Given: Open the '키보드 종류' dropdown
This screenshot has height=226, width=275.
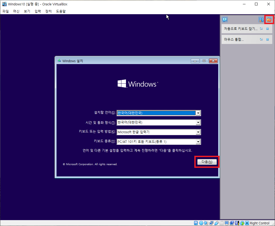Looking at the screenshot, I should 198,142.
